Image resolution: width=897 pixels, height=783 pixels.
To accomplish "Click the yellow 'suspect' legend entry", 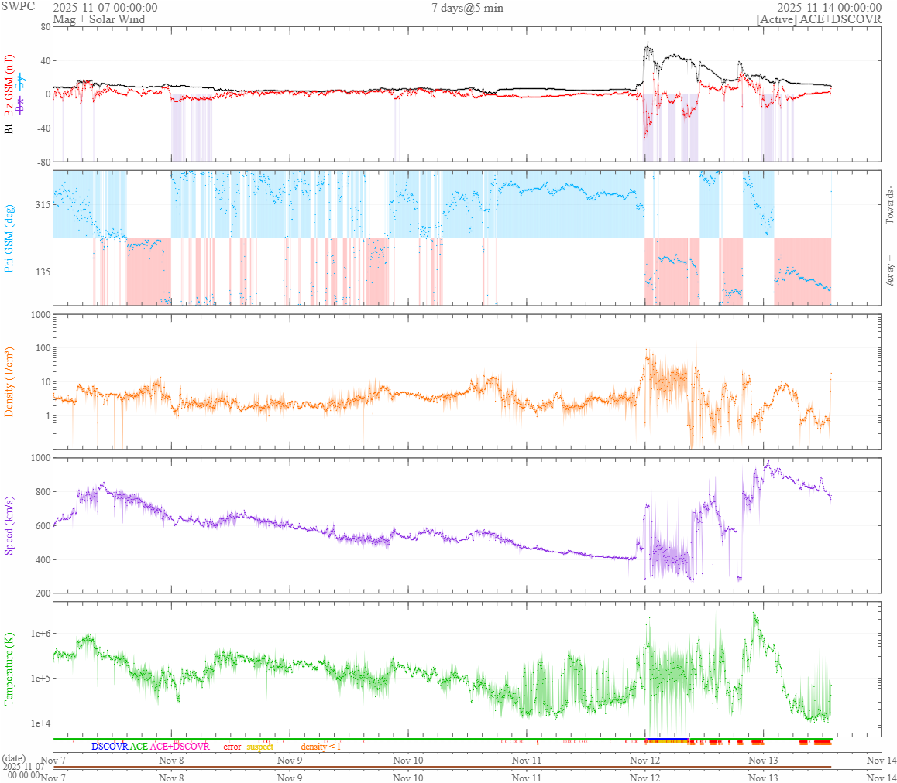I will point(259,747).
